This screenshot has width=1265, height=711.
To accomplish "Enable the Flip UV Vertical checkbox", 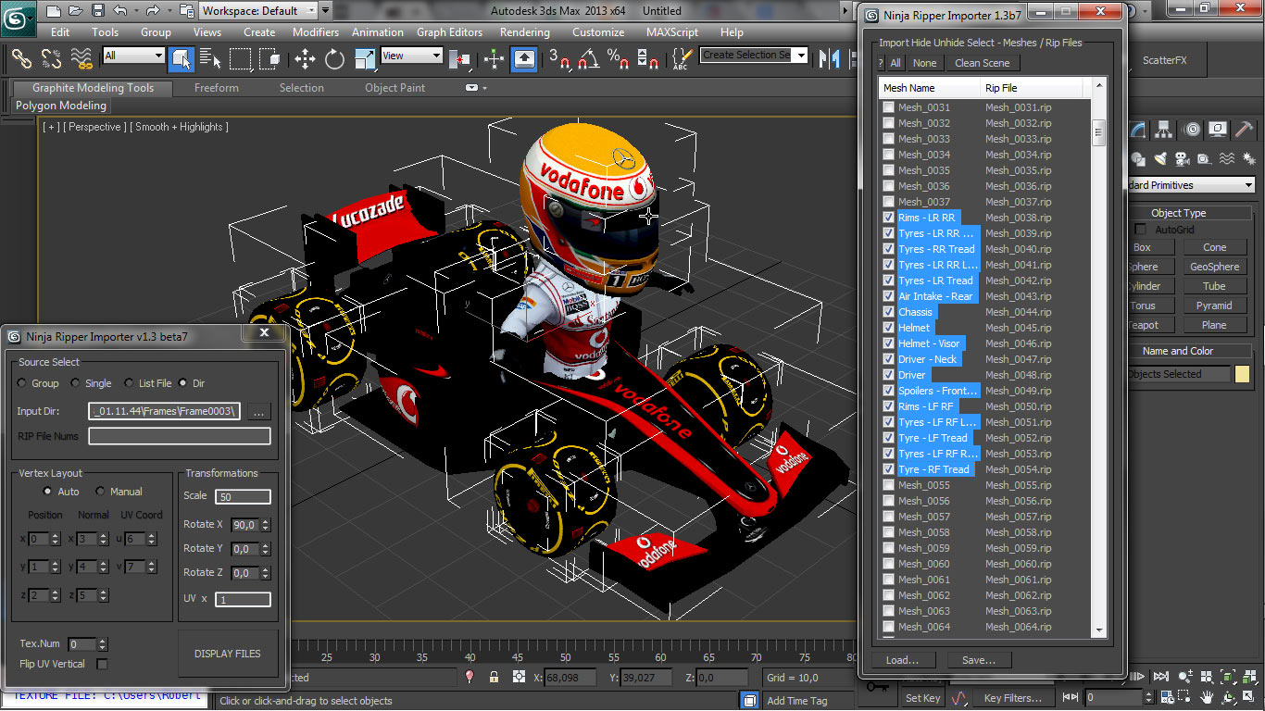I will tap(102, 664).
